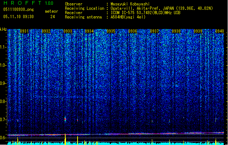Click the 'Receiving antenna' label
Image resolution: width=228 pixels, height=145 pixels.
pos(83,17)
